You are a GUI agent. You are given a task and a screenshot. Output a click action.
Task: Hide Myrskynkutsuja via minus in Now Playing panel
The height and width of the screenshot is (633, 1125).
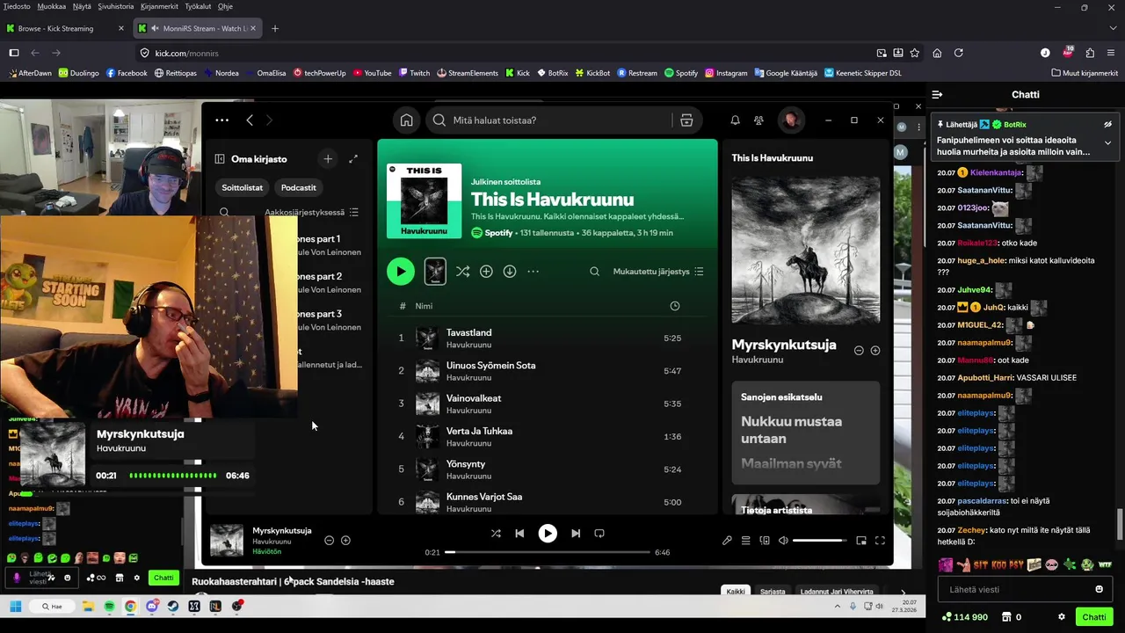pos(859,351)
